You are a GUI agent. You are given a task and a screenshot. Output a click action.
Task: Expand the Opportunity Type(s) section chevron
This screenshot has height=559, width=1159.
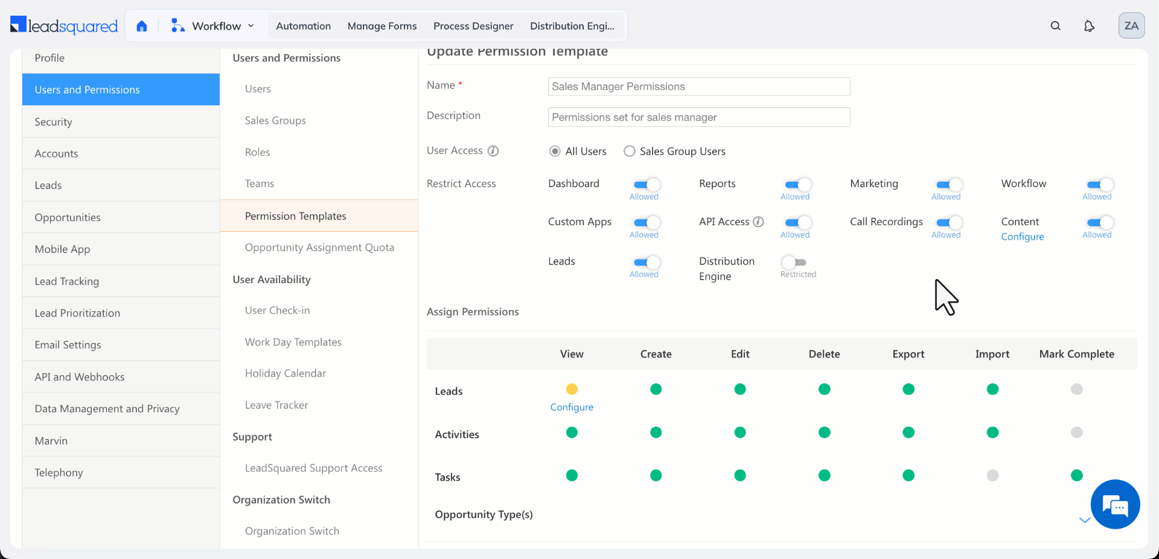[1084, 520]
